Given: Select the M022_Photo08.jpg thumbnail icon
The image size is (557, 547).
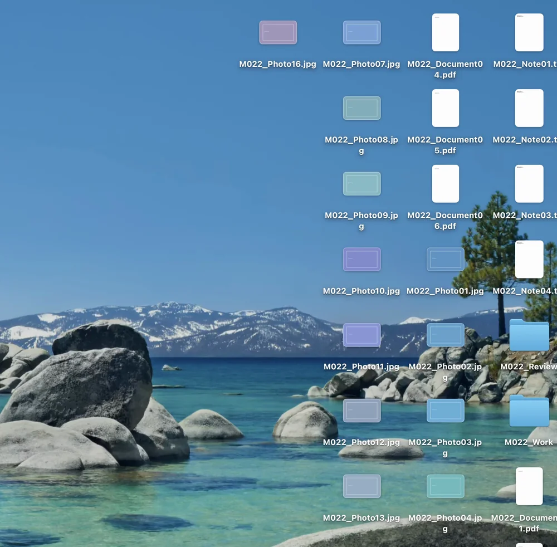Looking at the screenshot, I should [x=361, y=108].
